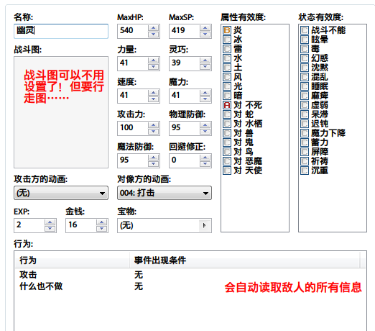The image size is (375, 331).
Task: Click the 行为 column header
Action: pyautogui.click(x=72, y=260)
